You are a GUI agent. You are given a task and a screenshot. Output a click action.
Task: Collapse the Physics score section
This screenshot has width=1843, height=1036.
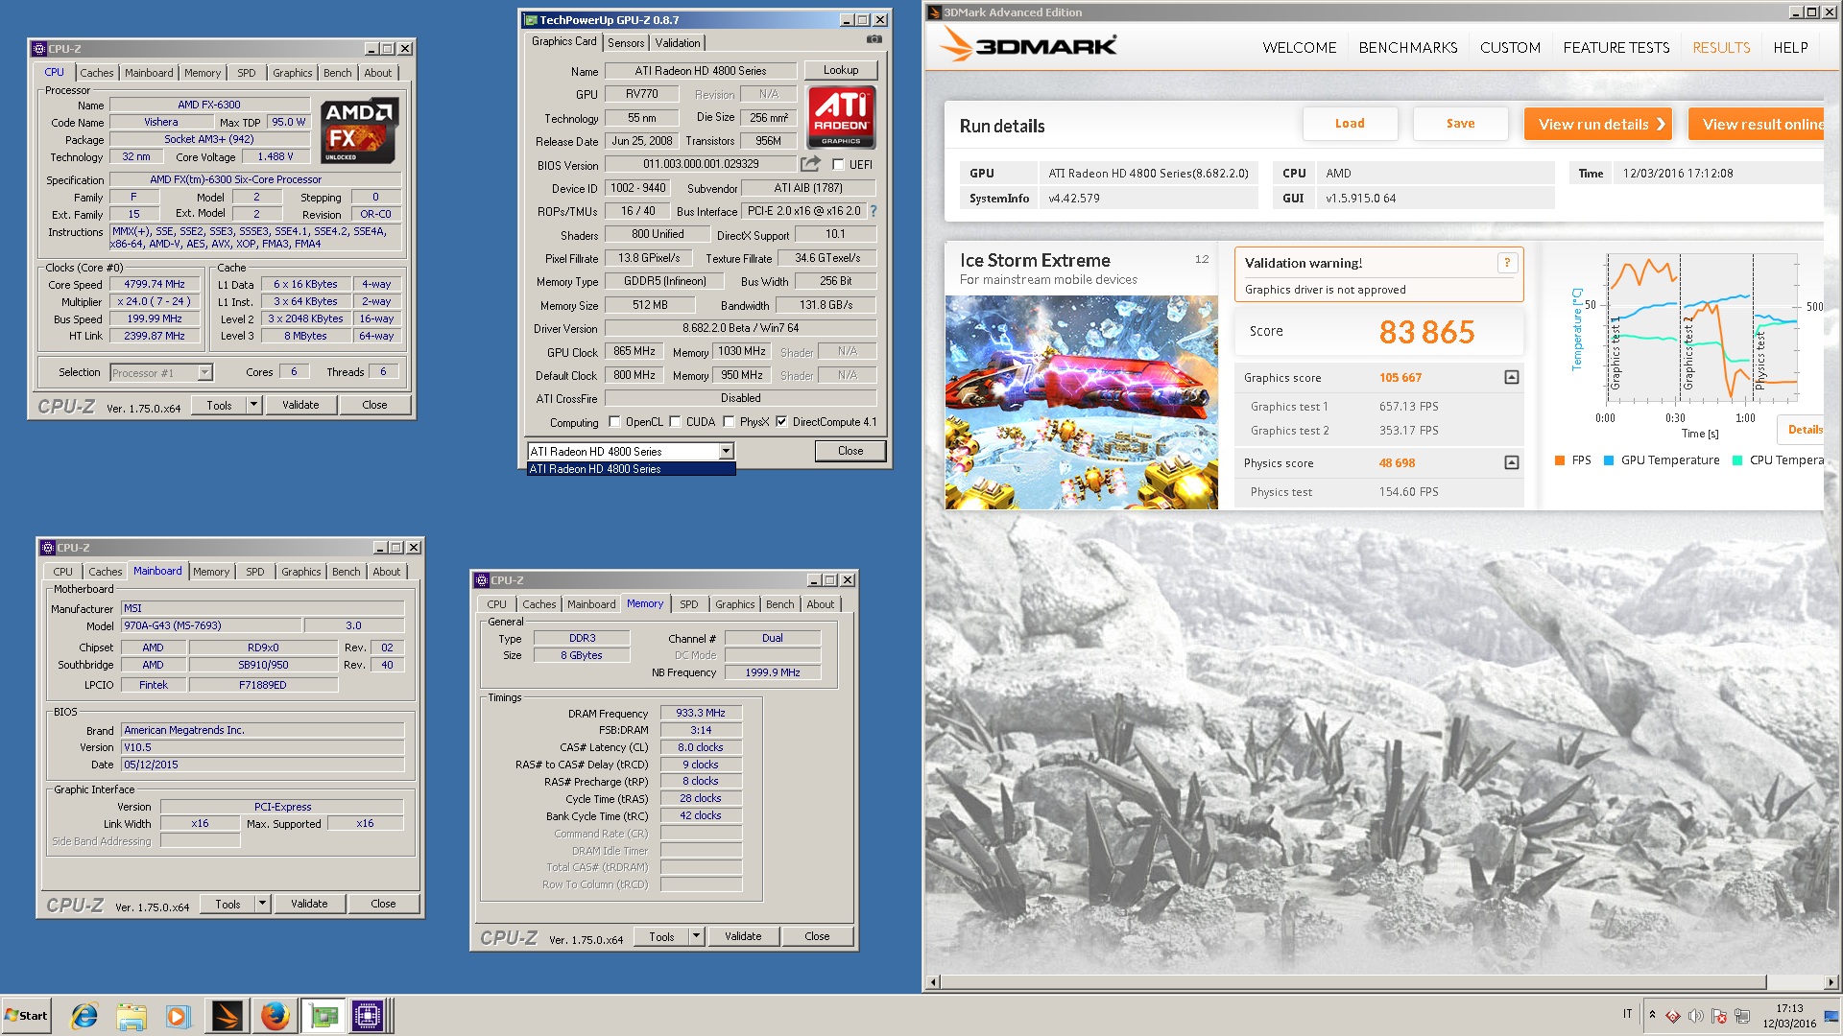[x=1512, y=462]
